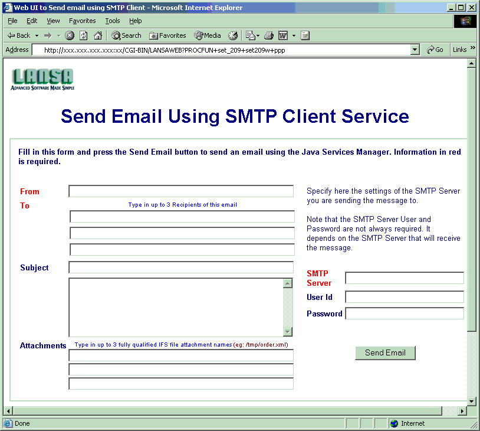Open the Forward history dropdown arrow

59,36
